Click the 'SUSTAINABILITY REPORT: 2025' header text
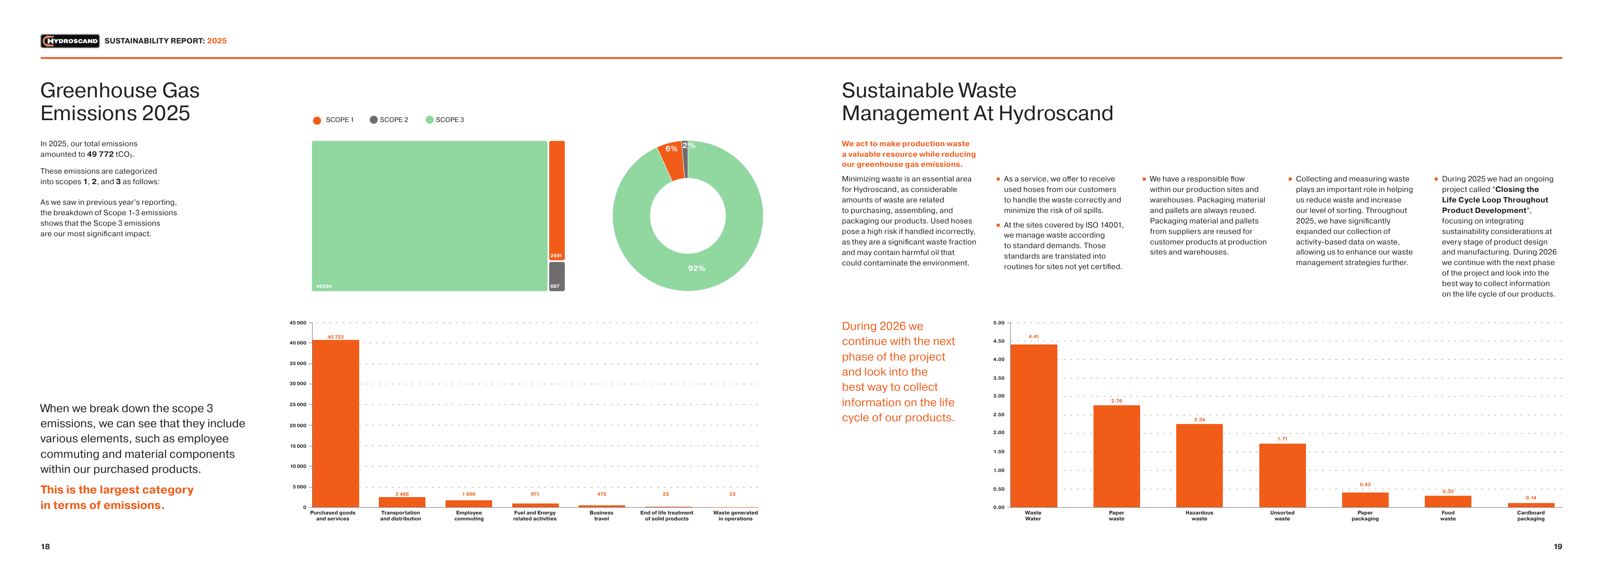Image resolution: width=1603 pixels, height=567 pixels. coord(165,41)
